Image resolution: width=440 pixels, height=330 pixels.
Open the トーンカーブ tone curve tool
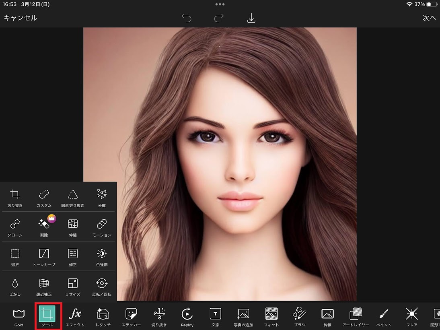[44, 257]
